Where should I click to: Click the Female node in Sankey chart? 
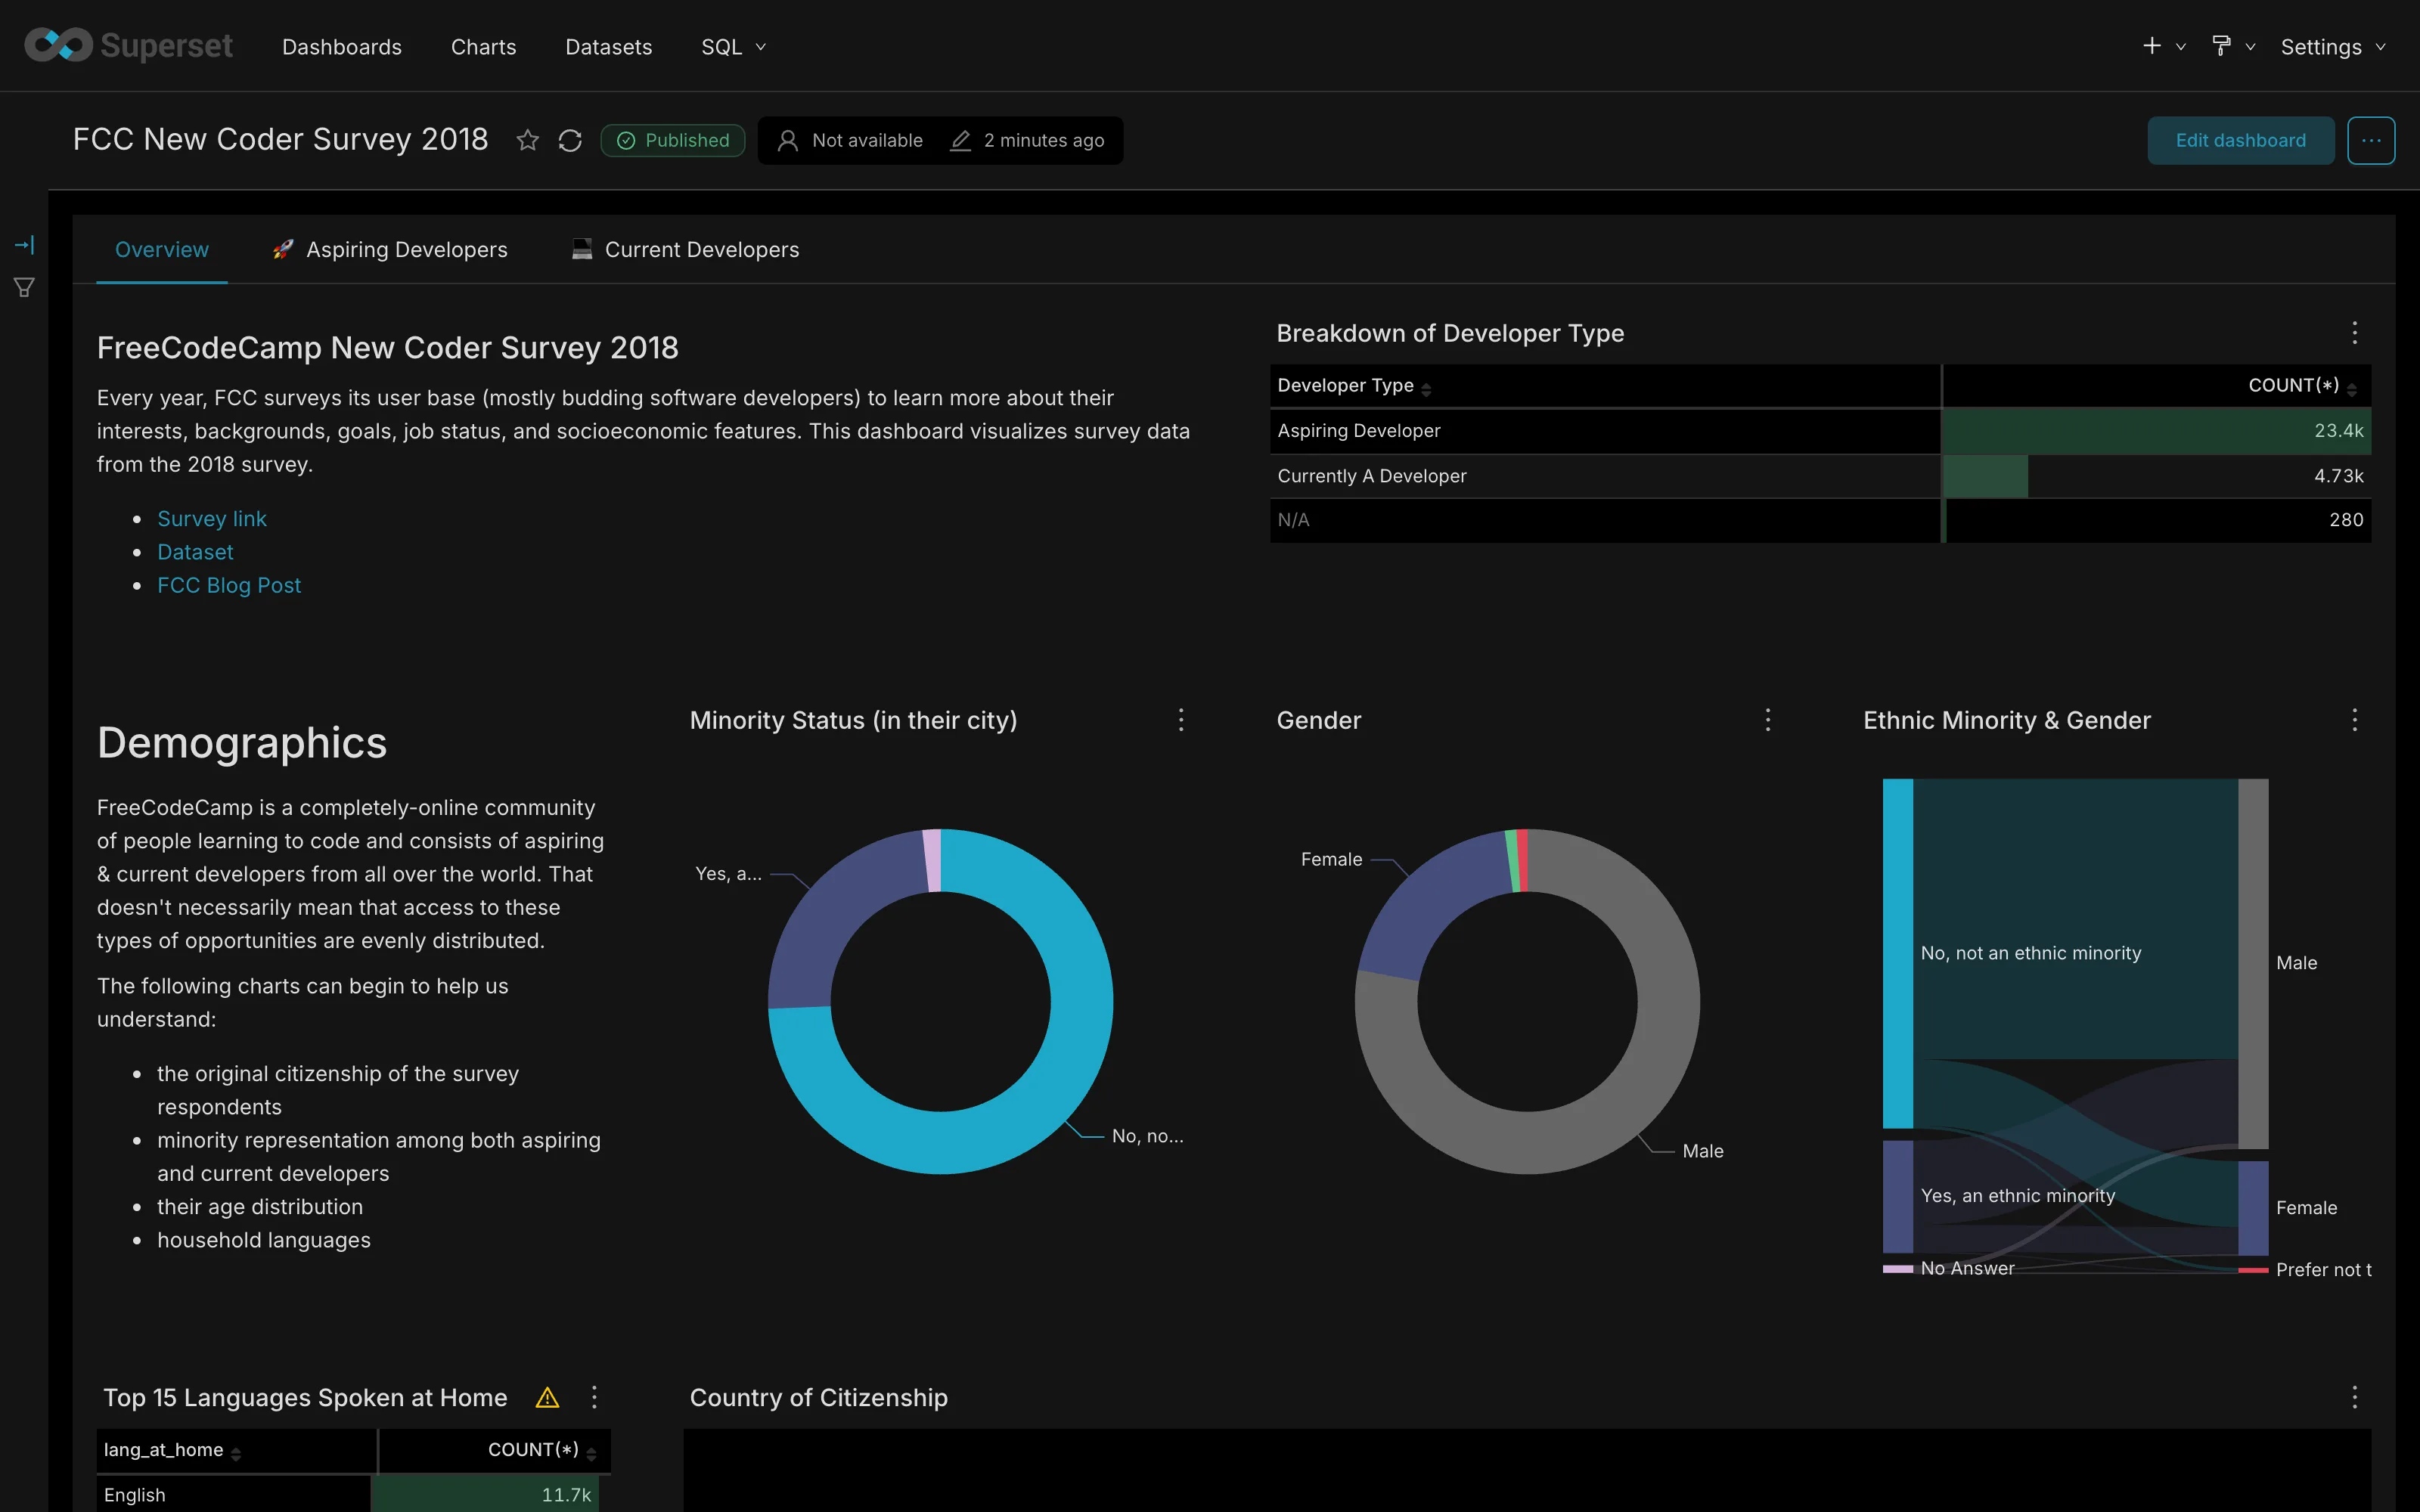(2253, 1208)
